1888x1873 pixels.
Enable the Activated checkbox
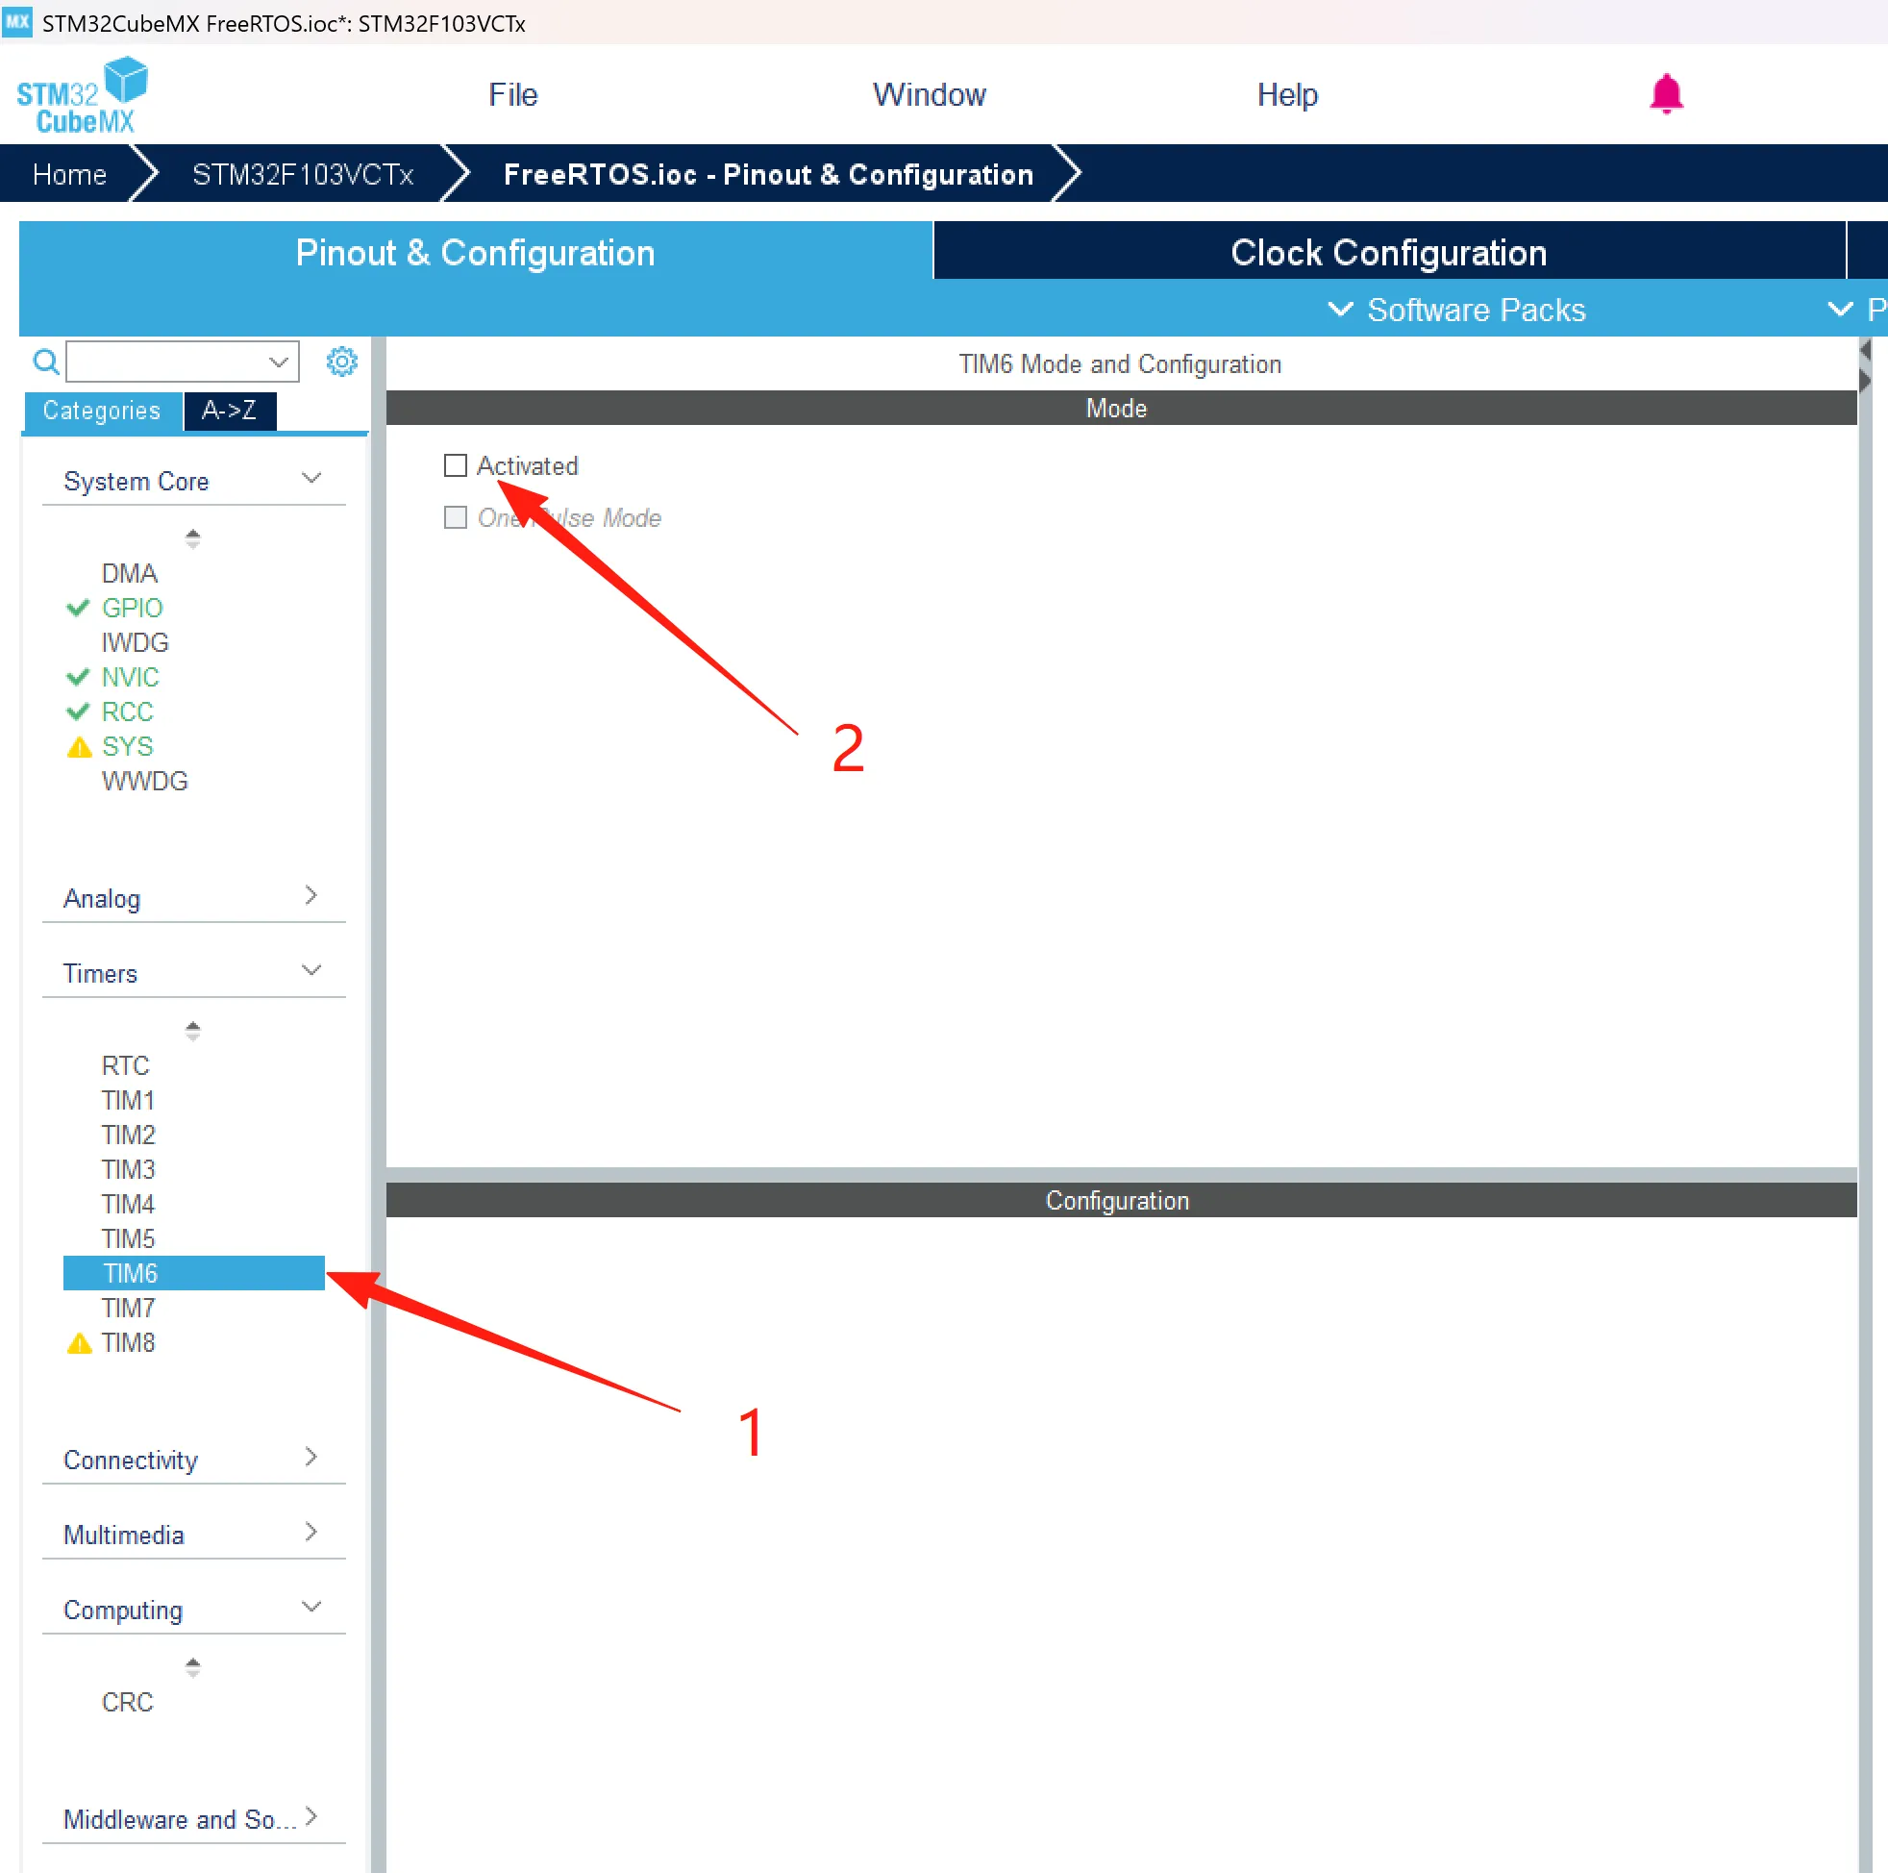click(x=456, y=465)
